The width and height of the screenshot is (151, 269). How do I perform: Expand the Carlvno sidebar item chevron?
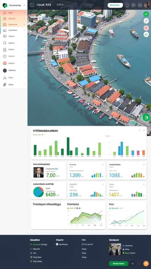(x=24, y=70)
